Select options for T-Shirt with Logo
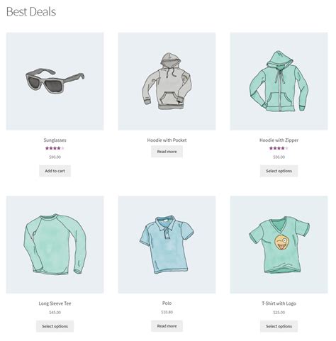Viewport: 336px width, 341px height. pyautogui.click(x=279, y=326)
